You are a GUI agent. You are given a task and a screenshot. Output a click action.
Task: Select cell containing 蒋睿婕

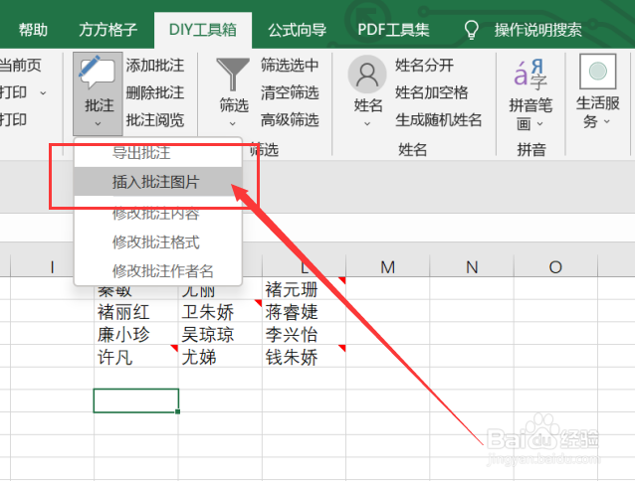pyautogui.click(x=305, y=311)
